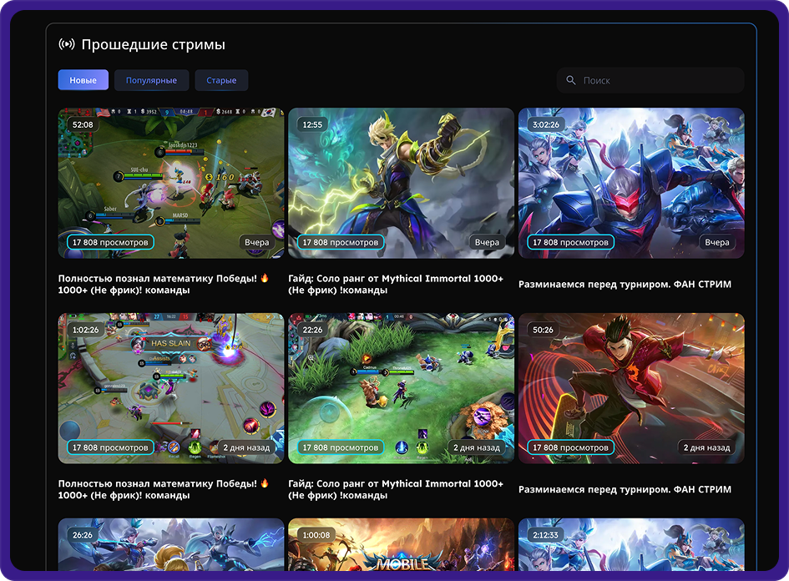This screenshot has width=789, height=581.
Task: Open the 1:02:26 HAS SLAIN gameplay thumbnail
Action: click(171, 388)
